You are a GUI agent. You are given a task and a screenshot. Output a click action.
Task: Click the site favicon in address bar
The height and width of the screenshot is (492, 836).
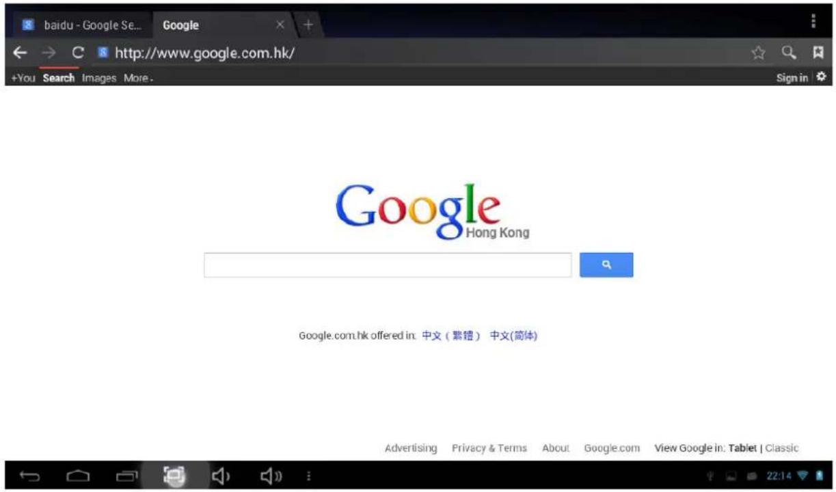click(103, 53)
